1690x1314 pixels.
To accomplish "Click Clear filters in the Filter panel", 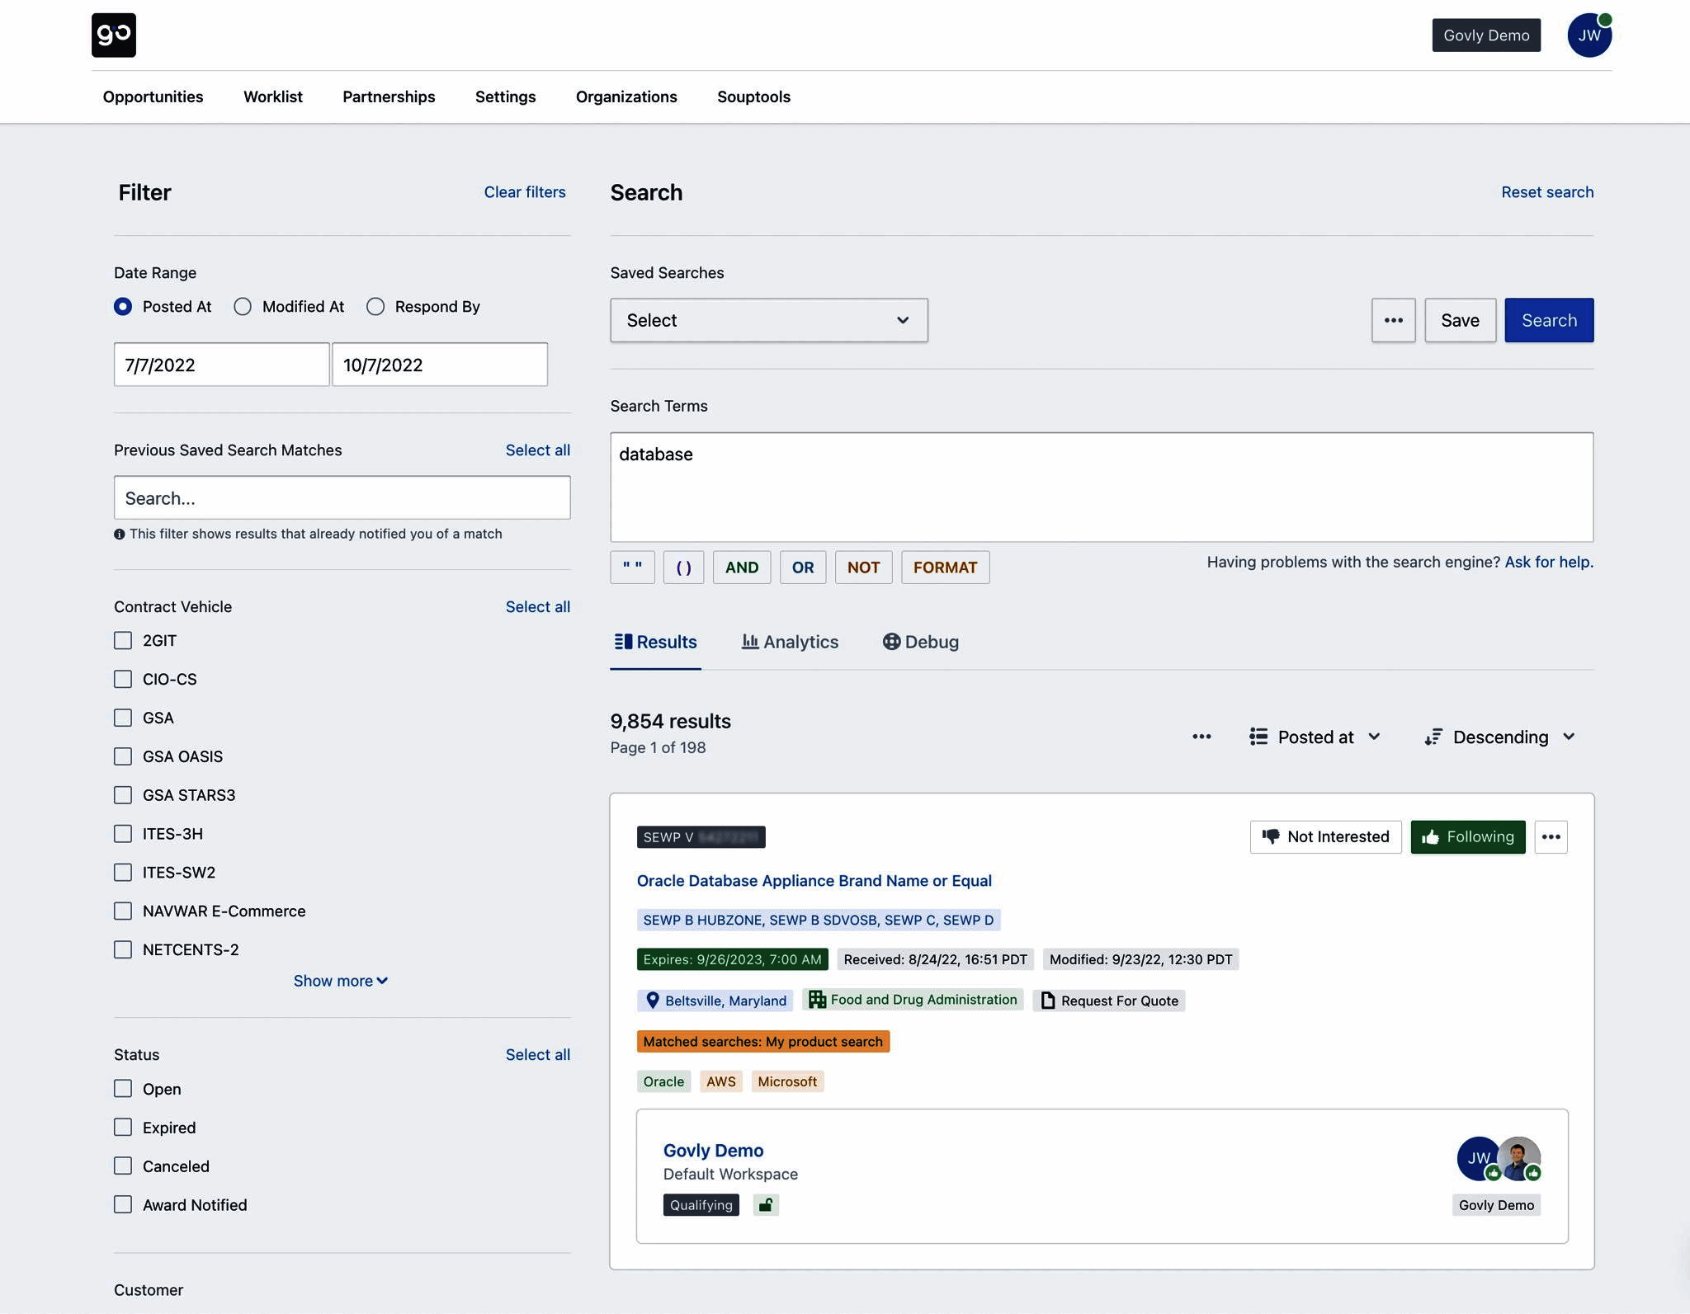I will pos(525,191).
